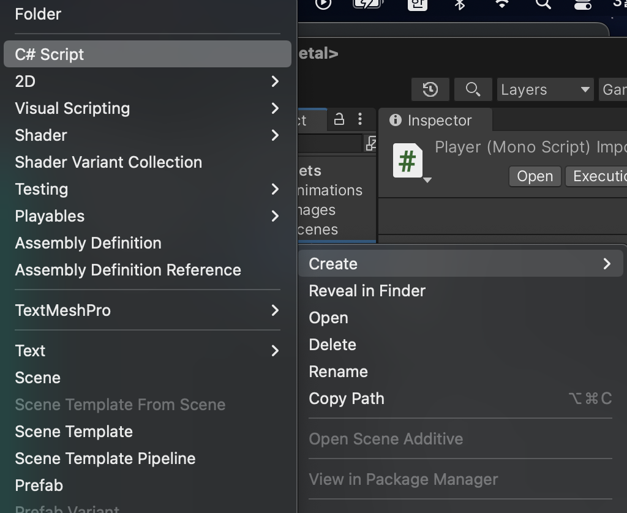627x513 pixels.
Task: Open the macOS Control Center
Action: point(582,4)
